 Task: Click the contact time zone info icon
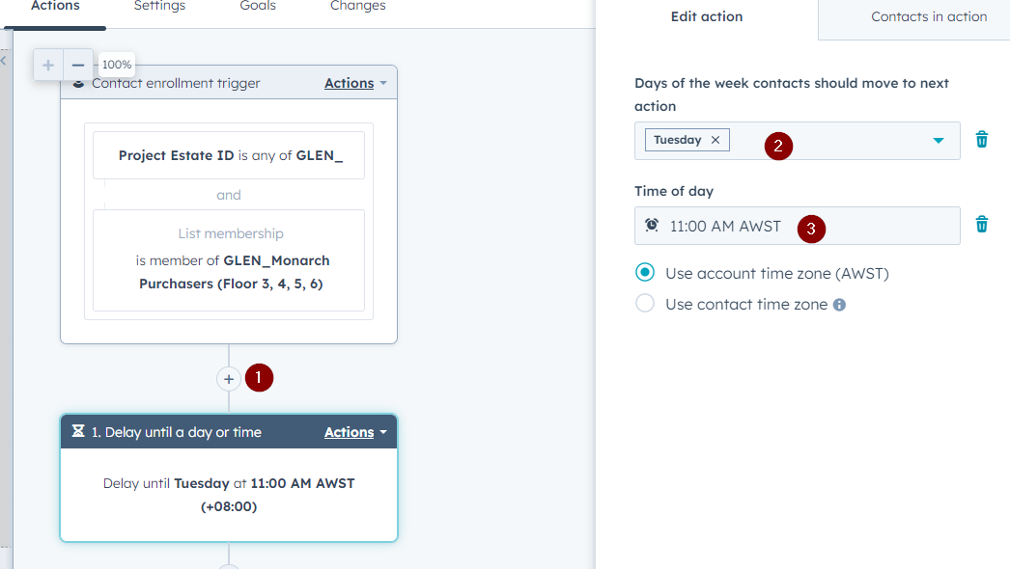click(x=839, y=305)
